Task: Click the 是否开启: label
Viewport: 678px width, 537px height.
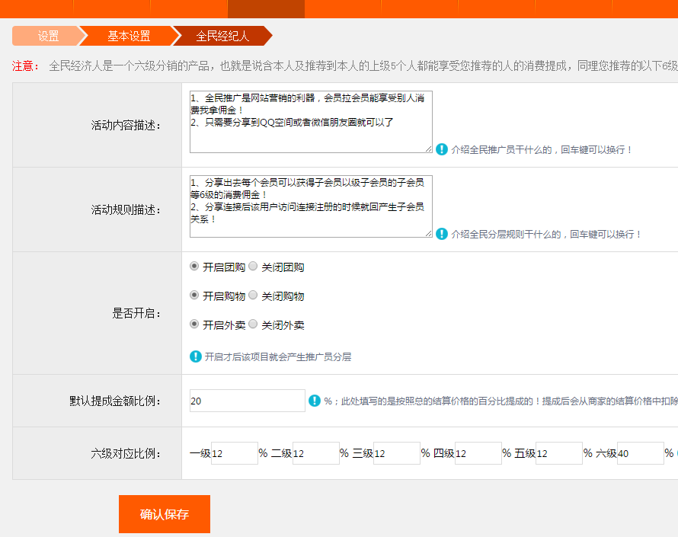Action: (x=136, y=313)
